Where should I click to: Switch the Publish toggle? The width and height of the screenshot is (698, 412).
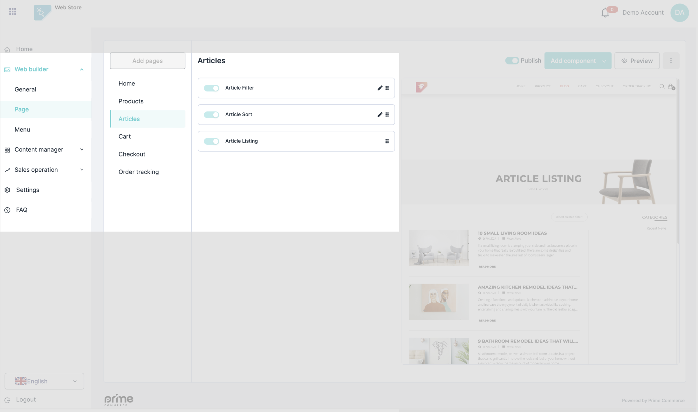512,61
